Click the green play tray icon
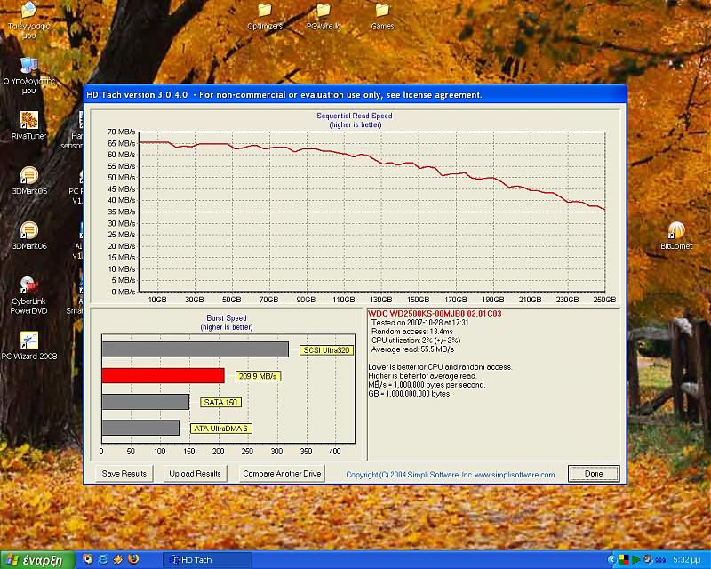711x569 pixels. pos(636,560)
